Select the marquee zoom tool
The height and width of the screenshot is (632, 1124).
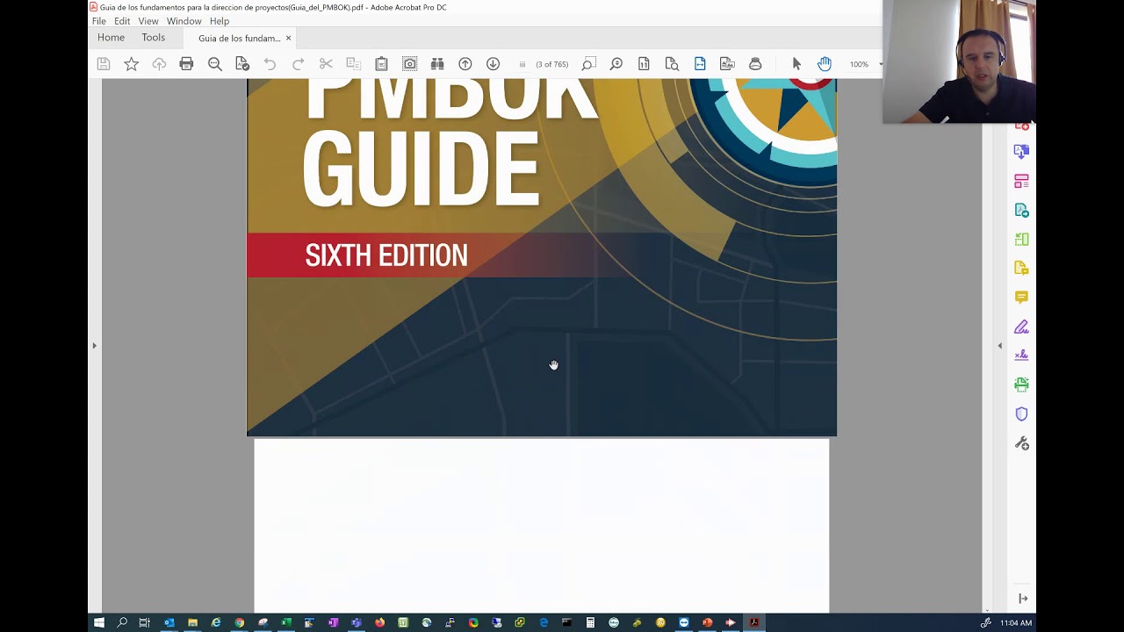588,64
